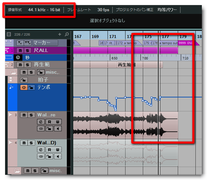Image resolution: width=211 pixels, height=184 pixels.
Task: Lock the upper misc.. folder track
Action: pos(41,72)
